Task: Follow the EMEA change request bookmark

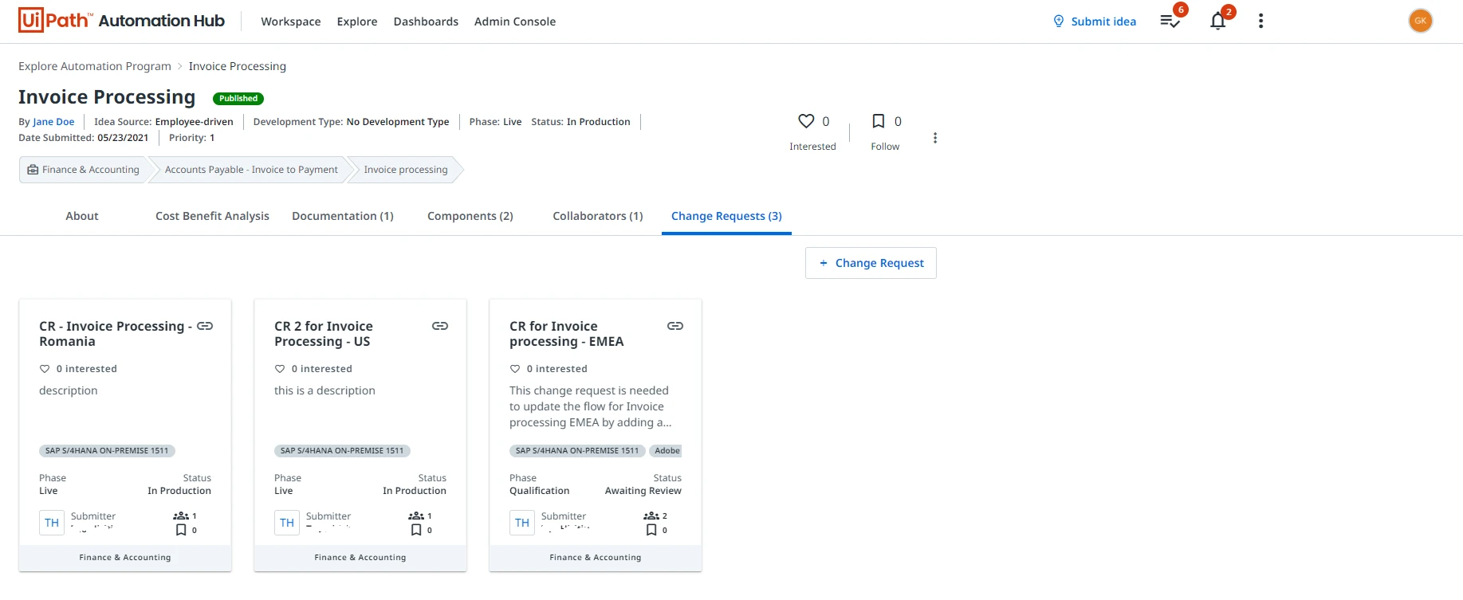Action: tap(651, 530)
